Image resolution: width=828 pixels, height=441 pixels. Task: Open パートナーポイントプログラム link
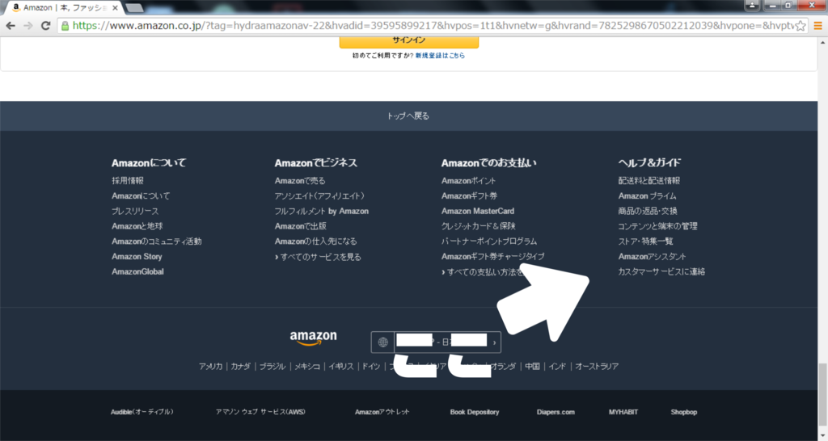489,241
